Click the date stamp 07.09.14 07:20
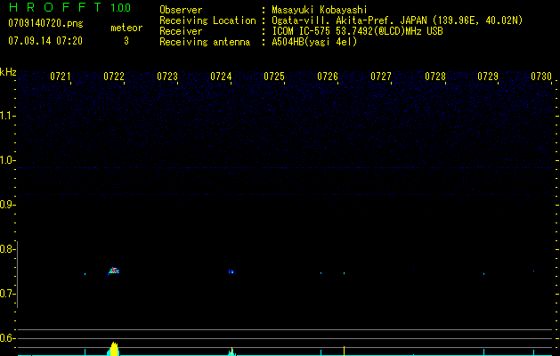Image resolution: width=560 pixels, height=356 pixels. (x=45, y=41)
